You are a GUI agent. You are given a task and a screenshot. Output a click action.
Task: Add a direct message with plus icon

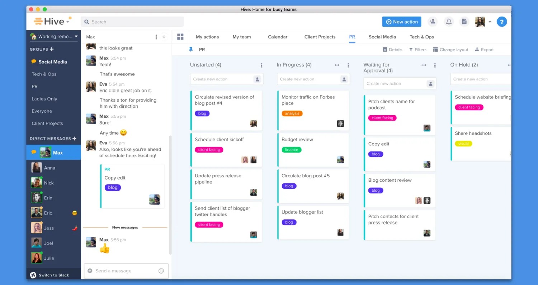point(75,139)
